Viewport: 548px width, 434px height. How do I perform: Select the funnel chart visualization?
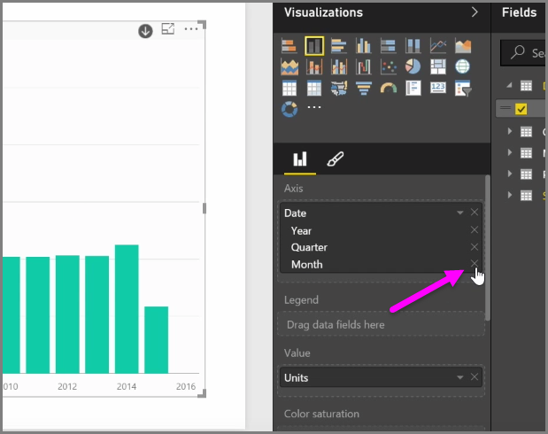(x=364, y=88)
